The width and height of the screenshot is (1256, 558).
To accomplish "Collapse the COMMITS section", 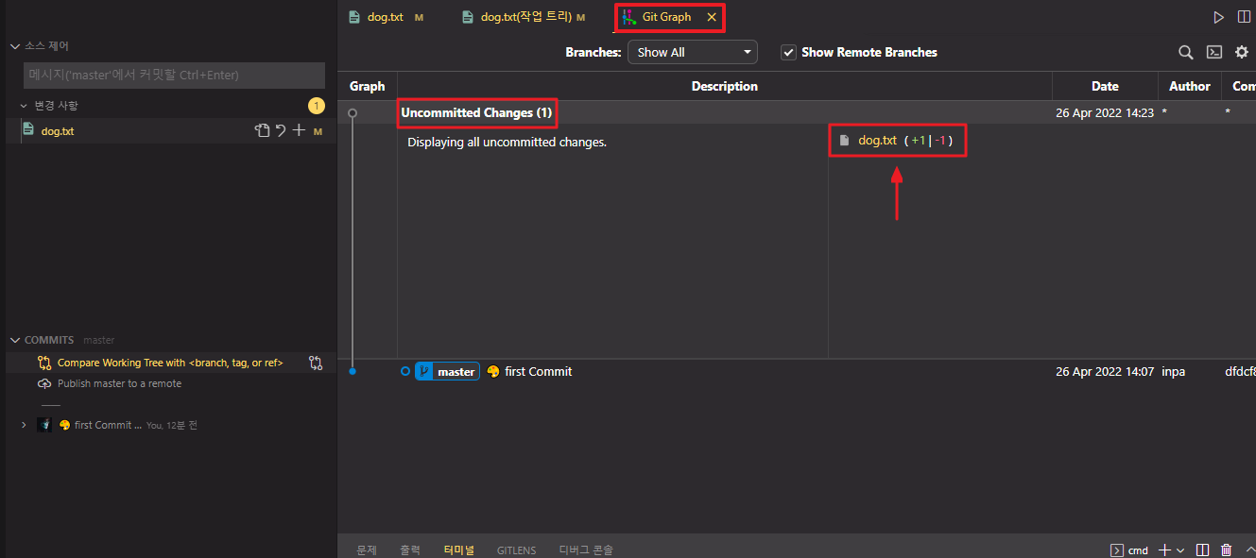I will [15, 340].
